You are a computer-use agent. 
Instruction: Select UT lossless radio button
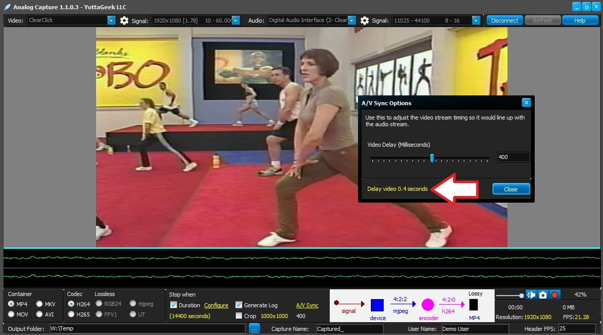click(x=133, y=314)
